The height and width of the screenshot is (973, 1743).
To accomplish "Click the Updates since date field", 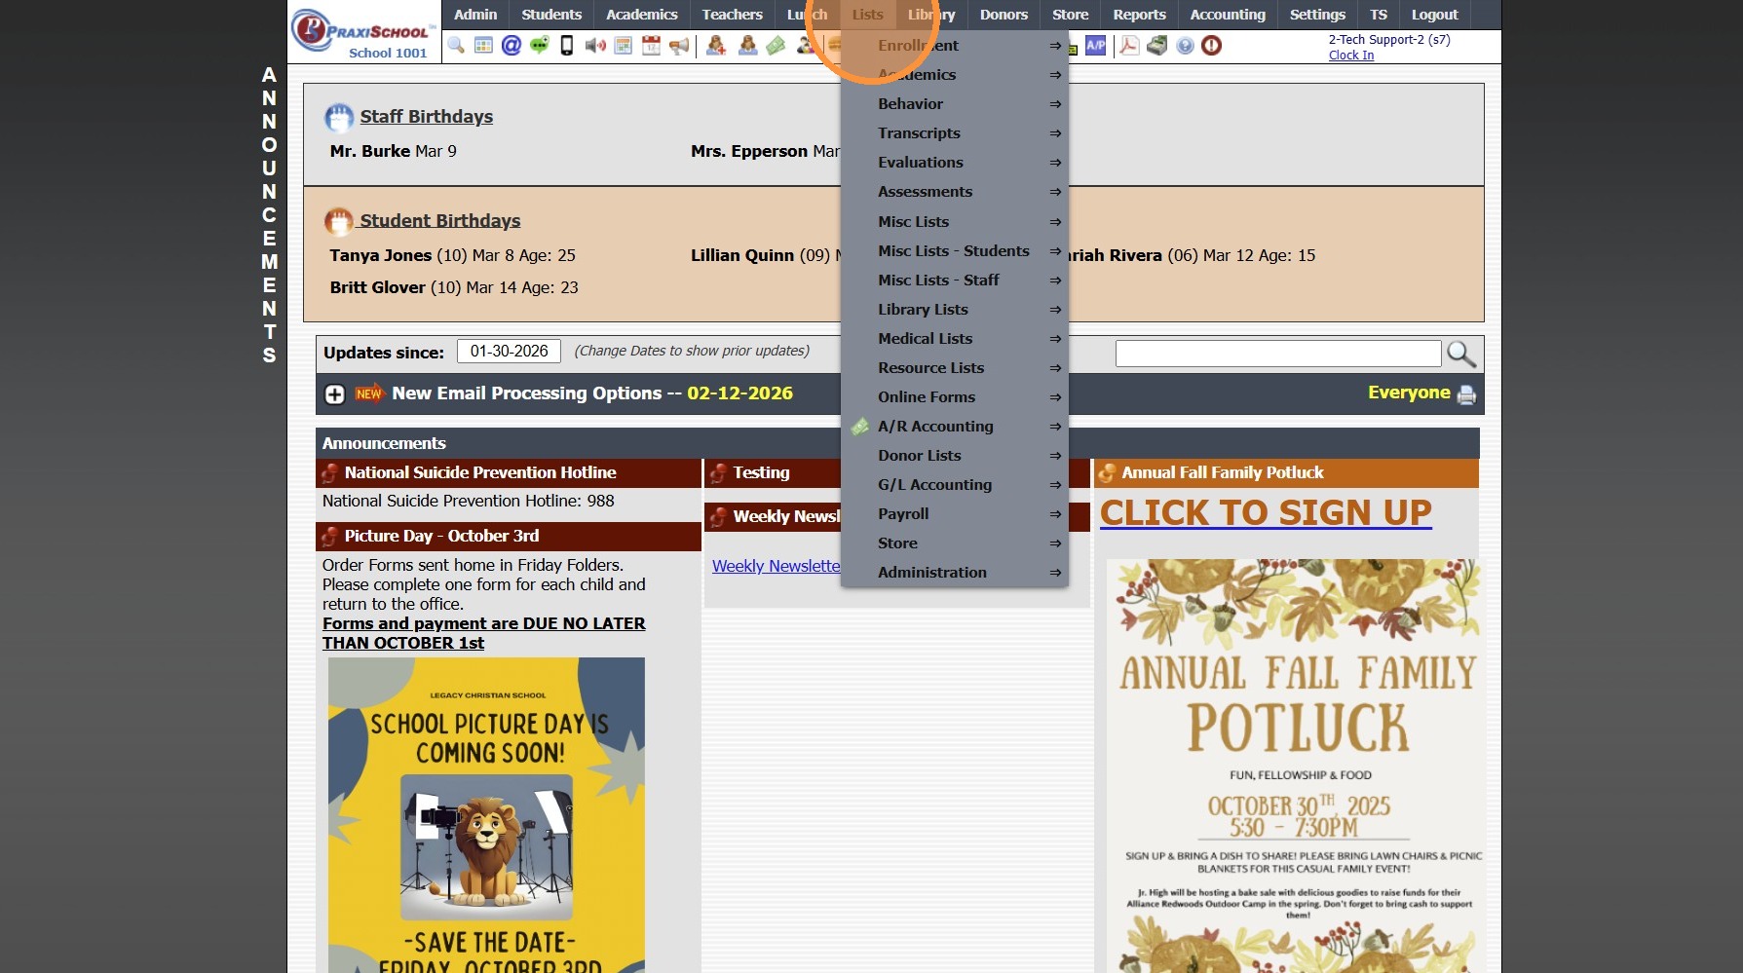I will 509,352.
